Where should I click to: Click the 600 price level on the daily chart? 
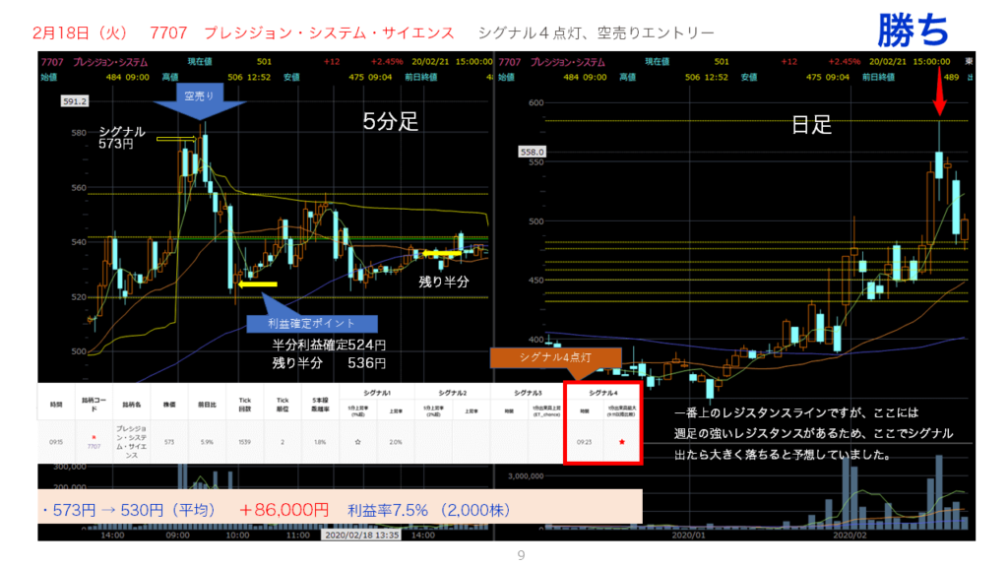[x=536, y=102]
